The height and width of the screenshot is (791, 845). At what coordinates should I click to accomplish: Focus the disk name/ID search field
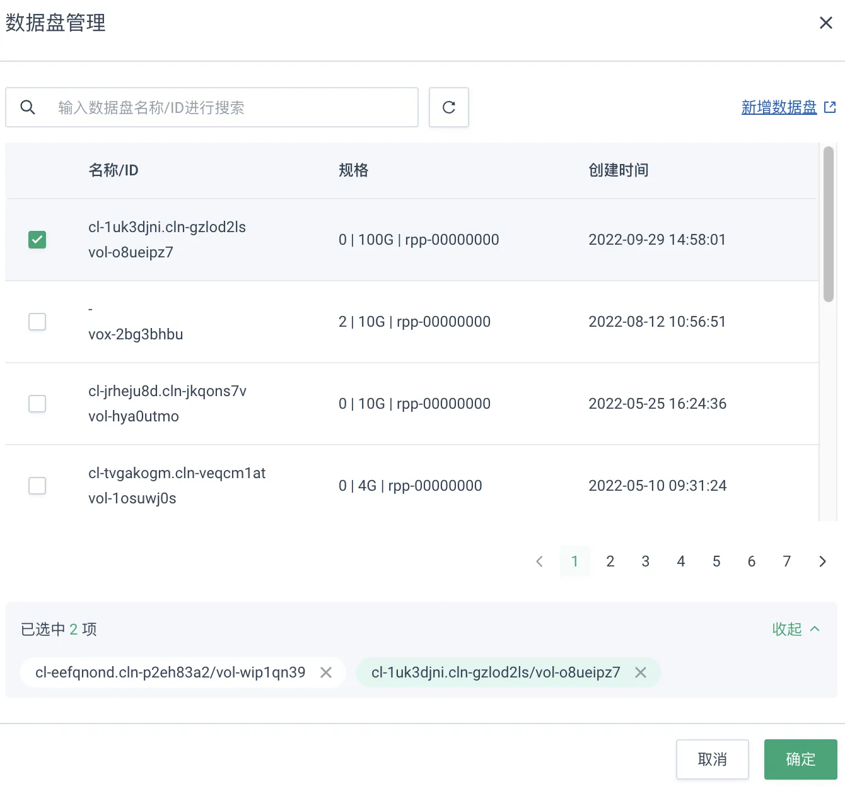212,107
